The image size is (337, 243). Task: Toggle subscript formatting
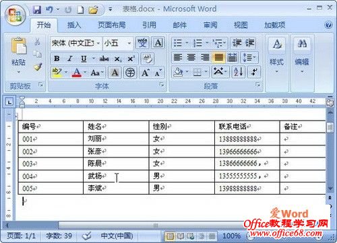[118, 59]
